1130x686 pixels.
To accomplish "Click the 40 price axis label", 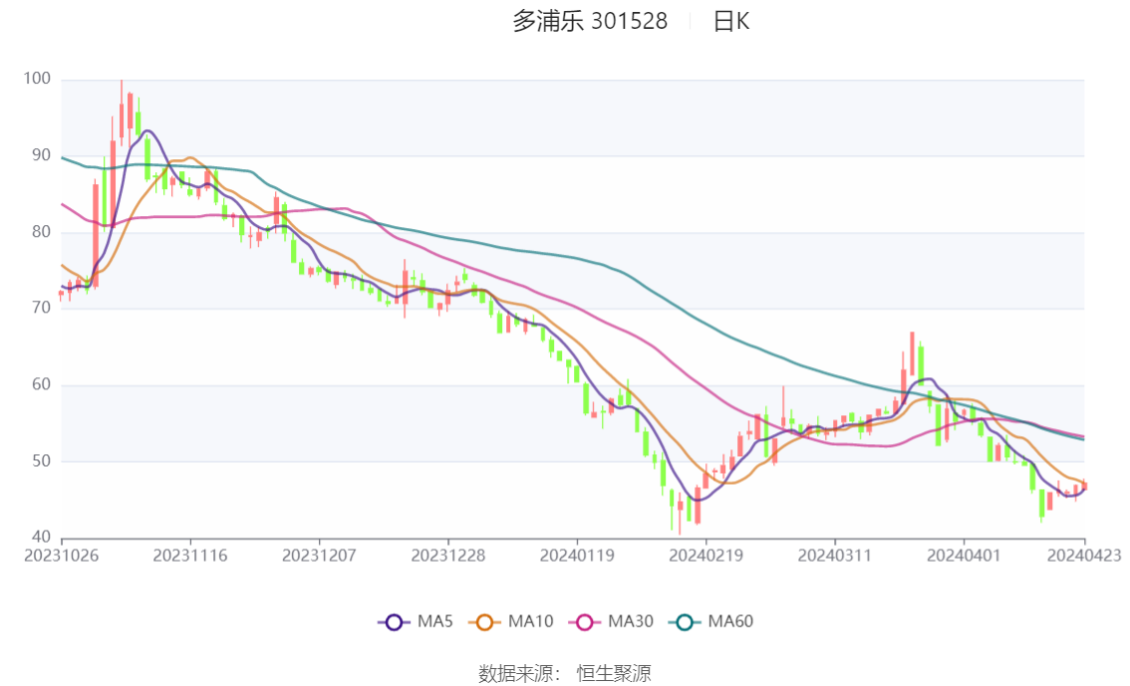I will pos(41,537).
